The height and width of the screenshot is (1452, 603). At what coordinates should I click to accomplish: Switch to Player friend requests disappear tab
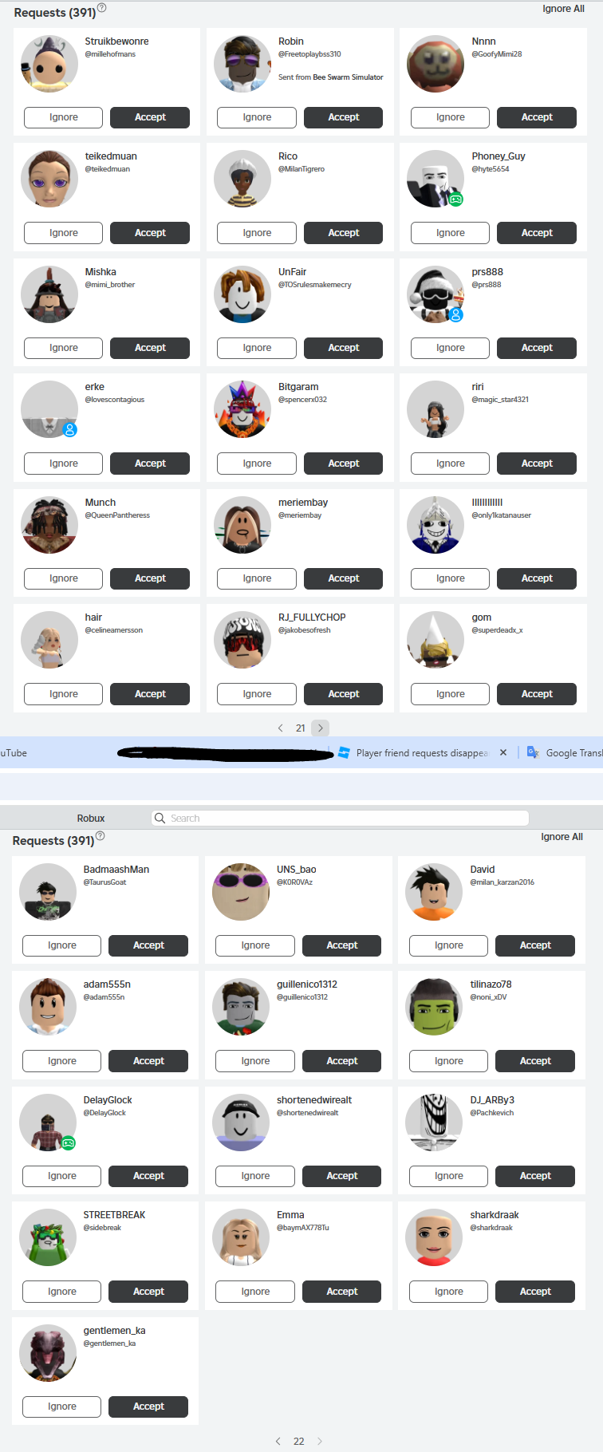422,752
